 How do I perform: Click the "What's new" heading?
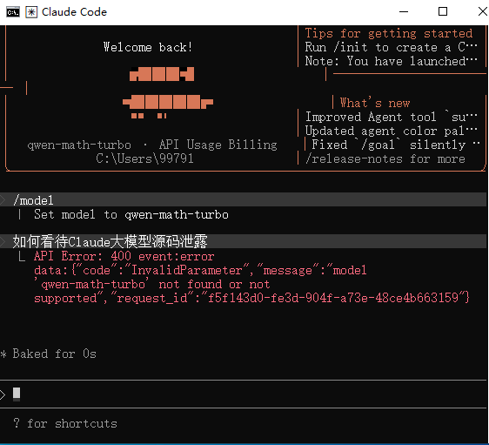(374, 103)
